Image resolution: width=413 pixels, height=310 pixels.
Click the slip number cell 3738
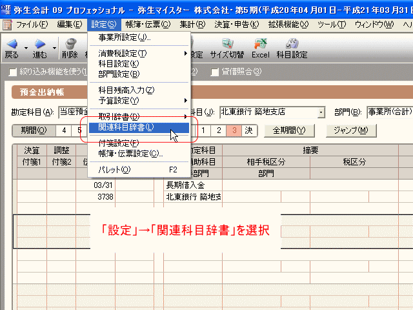click(x=96, y=196)
